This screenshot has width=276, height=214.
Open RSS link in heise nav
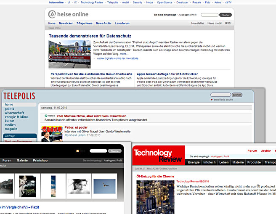coord(228,24)
